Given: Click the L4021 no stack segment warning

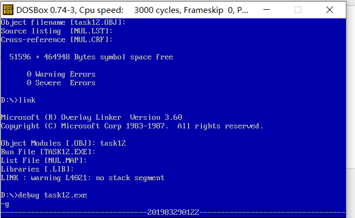Looking at the screenshot, I should pos(82,178).
